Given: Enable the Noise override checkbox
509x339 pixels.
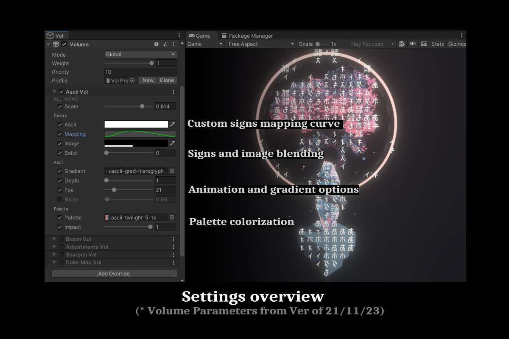Looking at the screenshot, I should pyautogui.click(x=60, y=199).
